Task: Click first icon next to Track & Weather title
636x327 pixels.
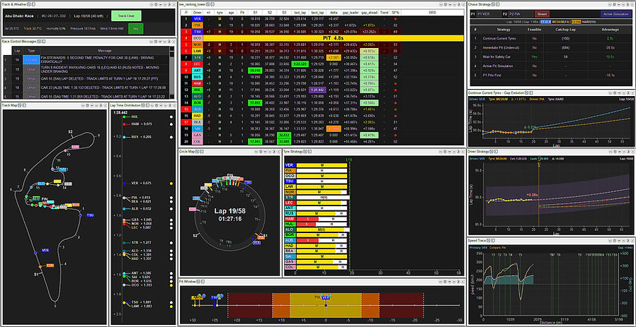Action: pos(29,4)
